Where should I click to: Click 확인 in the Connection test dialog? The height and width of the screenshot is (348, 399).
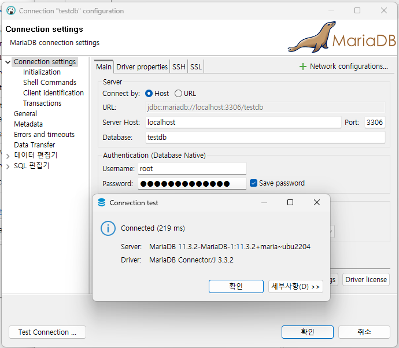[236, 287]
